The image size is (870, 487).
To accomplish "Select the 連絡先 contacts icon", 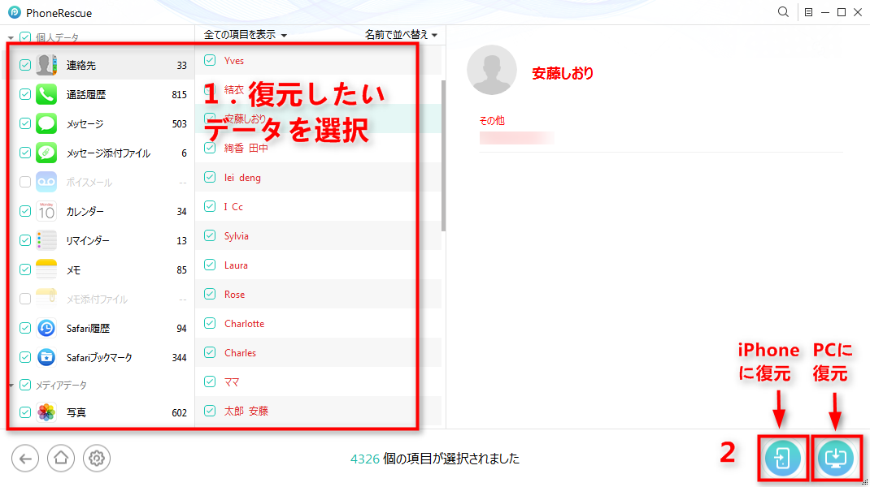I will 46,66.
